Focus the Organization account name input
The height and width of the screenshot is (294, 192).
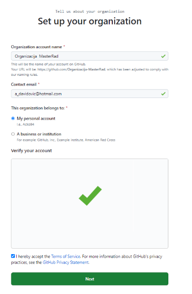(90, 56)
